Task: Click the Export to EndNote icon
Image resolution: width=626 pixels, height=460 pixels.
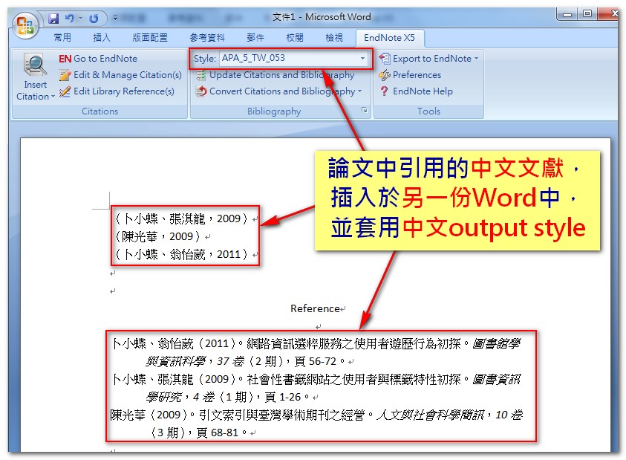Action: click(x=385, y=59)
